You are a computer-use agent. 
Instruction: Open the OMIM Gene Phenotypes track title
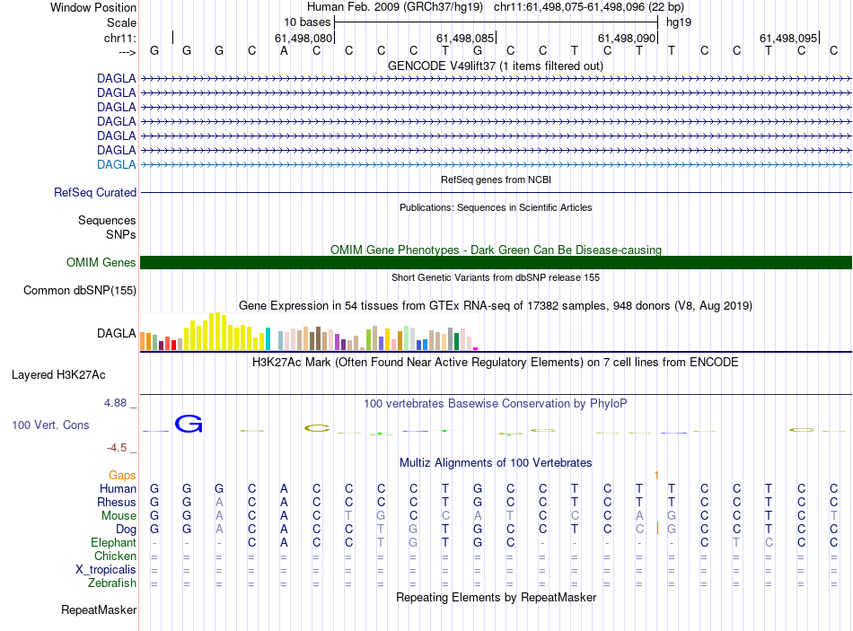pos(496,250)
